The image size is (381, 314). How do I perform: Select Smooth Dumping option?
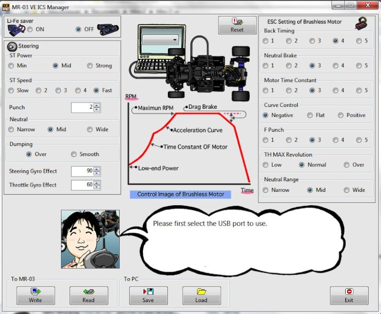74,154
